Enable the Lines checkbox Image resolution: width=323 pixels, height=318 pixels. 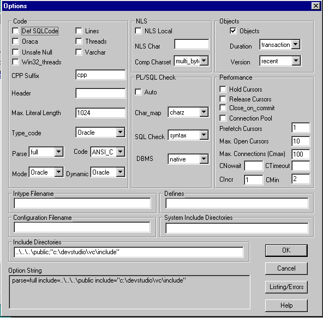coord(79,31)
